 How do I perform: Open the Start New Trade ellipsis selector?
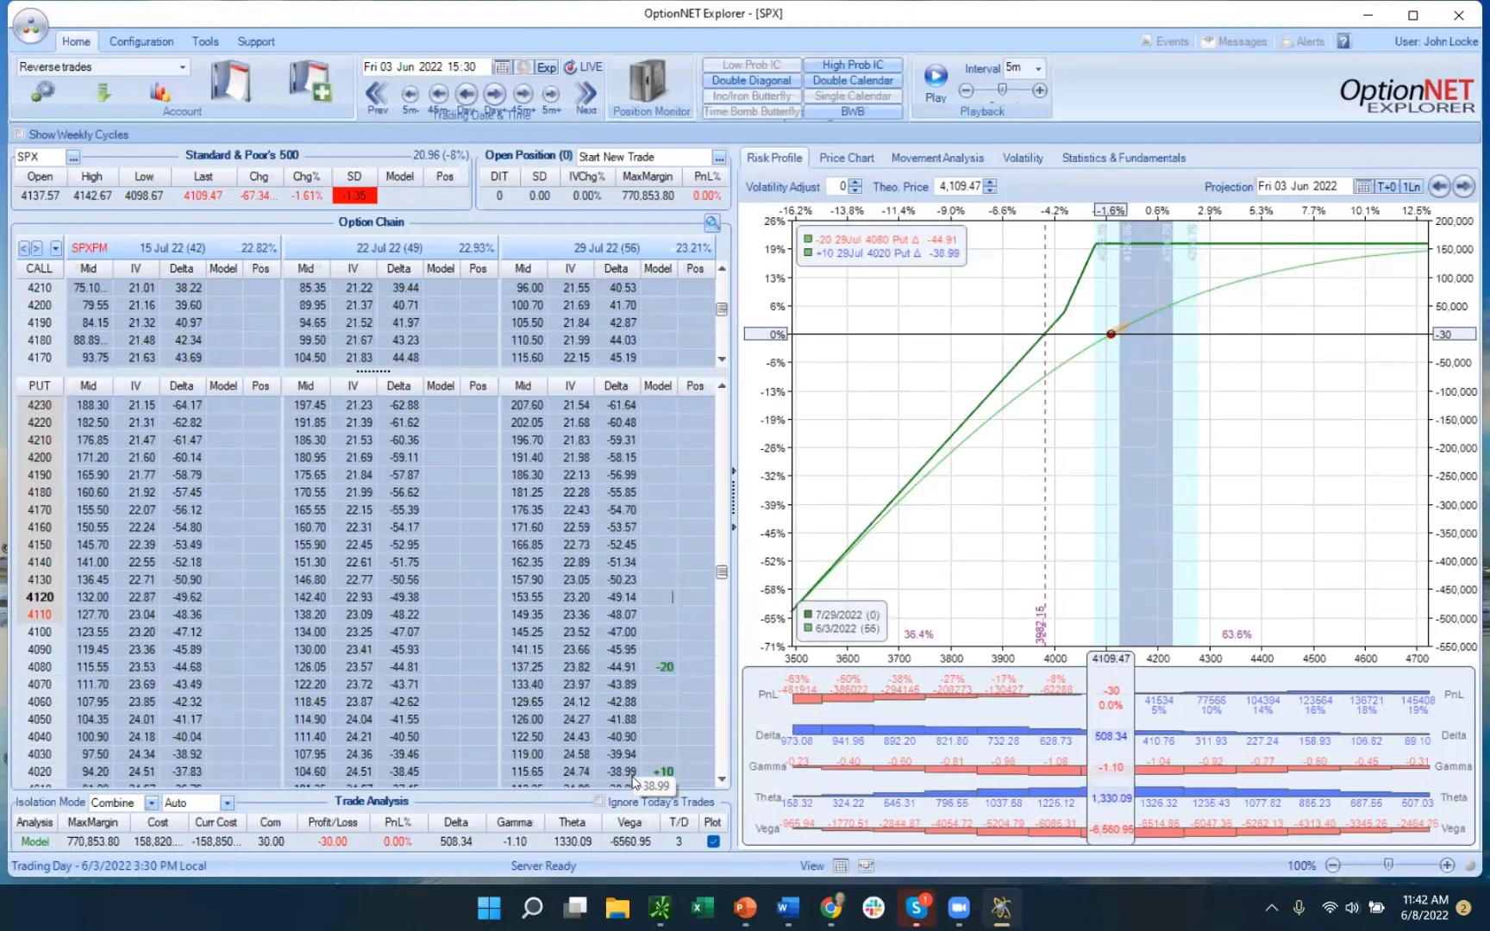click(x=718, y=157)
